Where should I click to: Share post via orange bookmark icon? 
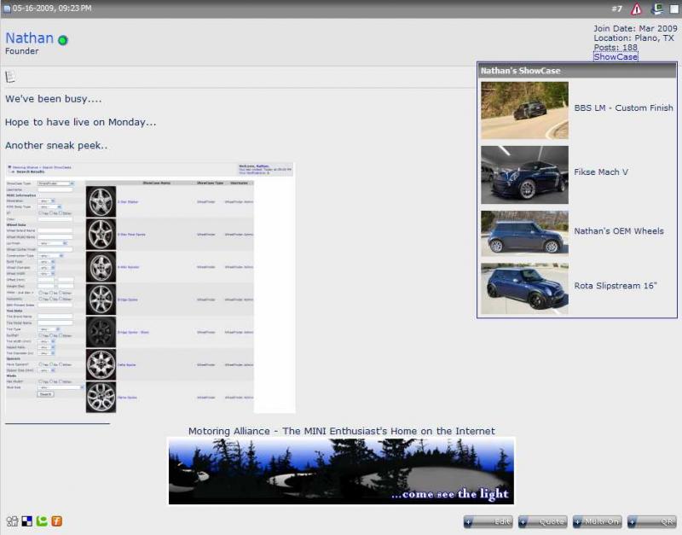click(57, 521)
